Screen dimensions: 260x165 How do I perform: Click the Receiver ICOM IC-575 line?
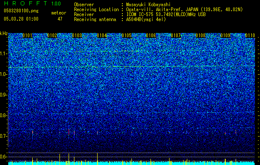pos(140,14)
